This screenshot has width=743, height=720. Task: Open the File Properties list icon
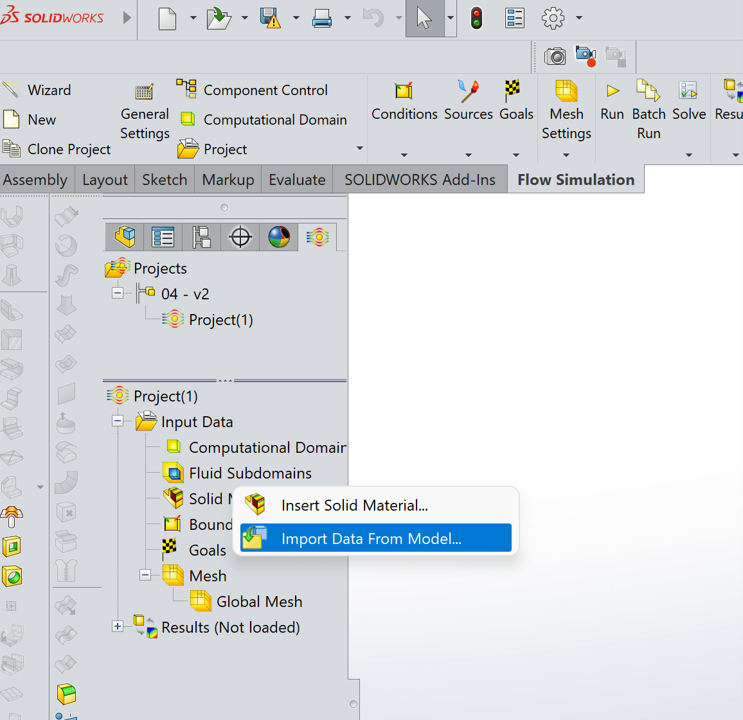click(x=515, y=19)
